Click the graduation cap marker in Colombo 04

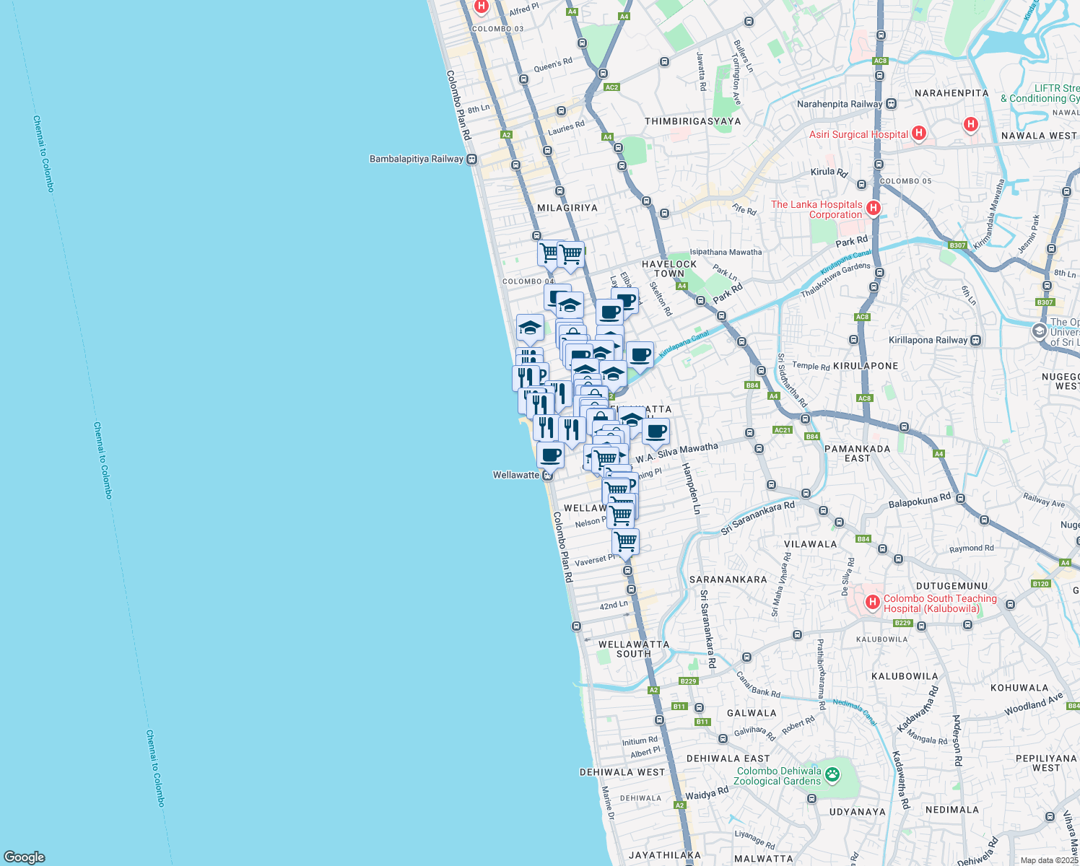[x=529, y=326]
